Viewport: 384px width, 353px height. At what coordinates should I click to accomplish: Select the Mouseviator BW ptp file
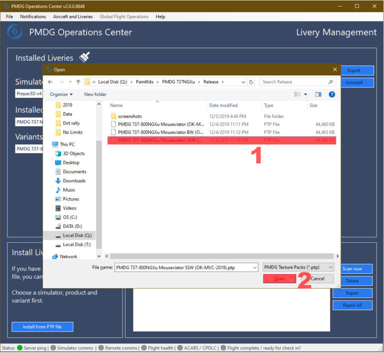coord(160,132)
